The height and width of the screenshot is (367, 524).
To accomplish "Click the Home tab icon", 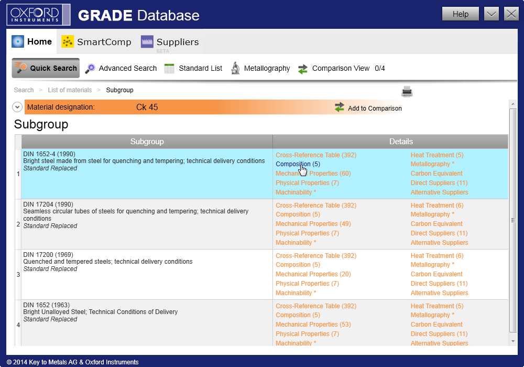I will click(x=18, y=41).
